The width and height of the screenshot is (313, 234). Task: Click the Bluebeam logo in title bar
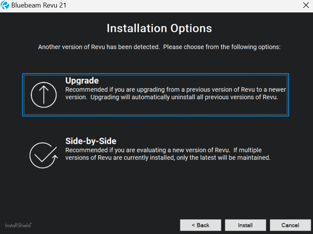(5, 5)
